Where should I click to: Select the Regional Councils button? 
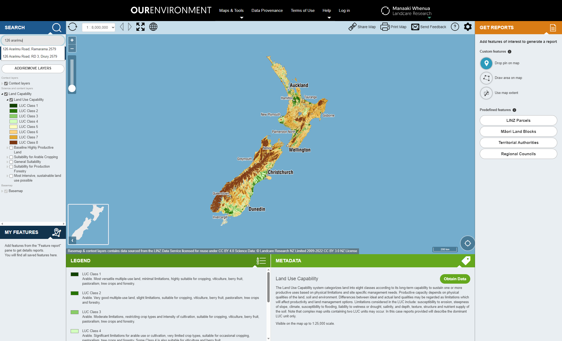click(518, 154)
